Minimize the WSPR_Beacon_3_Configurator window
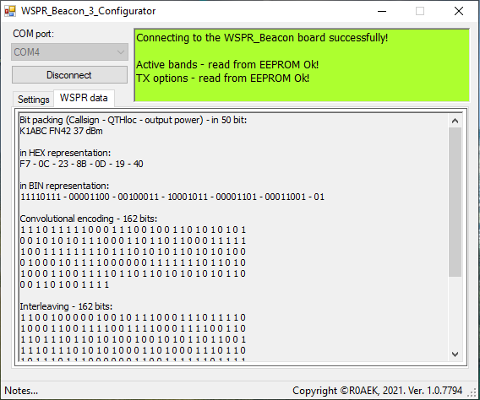 [x=382, y=11]
